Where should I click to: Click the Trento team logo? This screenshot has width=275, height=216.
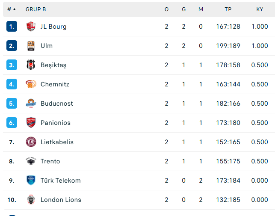pyautogui.click(x=31, y=161)
